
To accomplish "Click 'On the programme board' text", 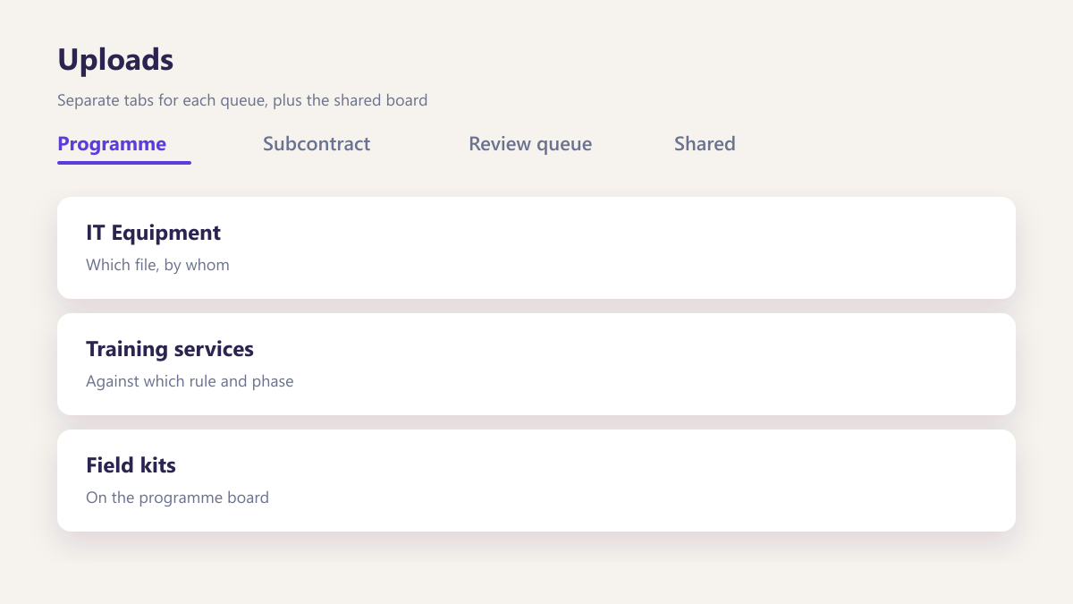I will pyautogui.click(x=177, y=498).
